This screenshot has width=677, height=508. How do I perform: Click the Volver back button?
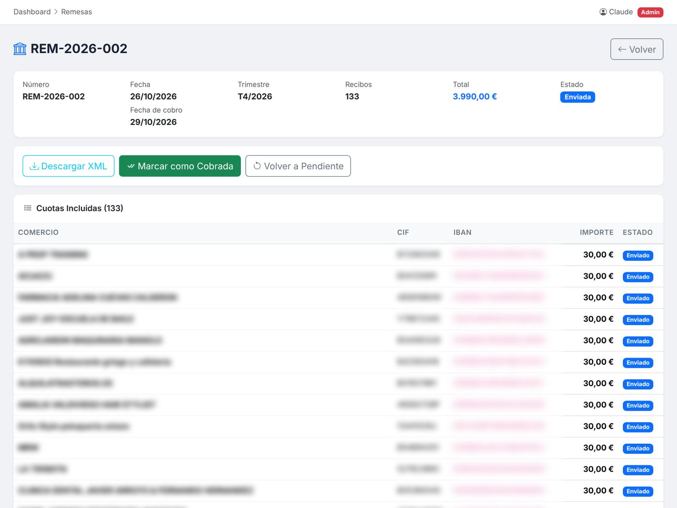[x=636, y=49]
